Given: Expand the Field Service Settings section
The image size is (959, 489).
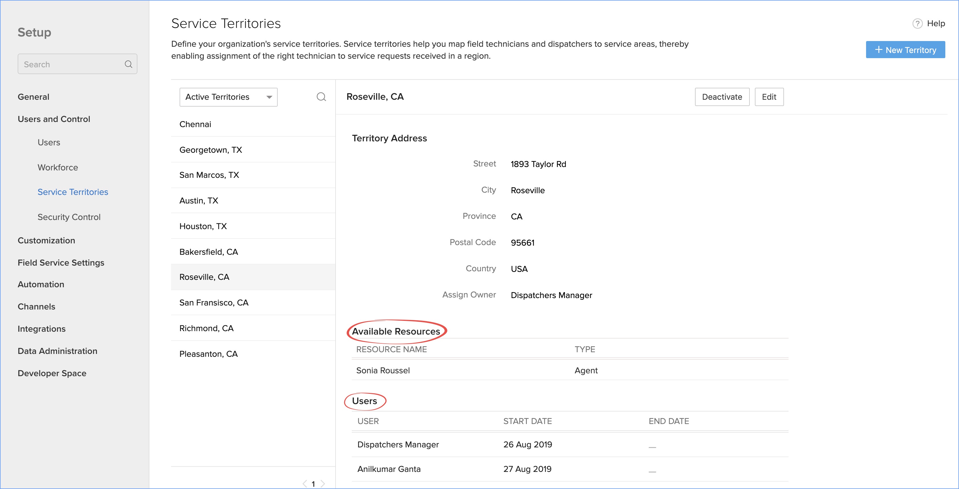Looking at the screenshot, I should pyautogui.click(x=61, y=263).
